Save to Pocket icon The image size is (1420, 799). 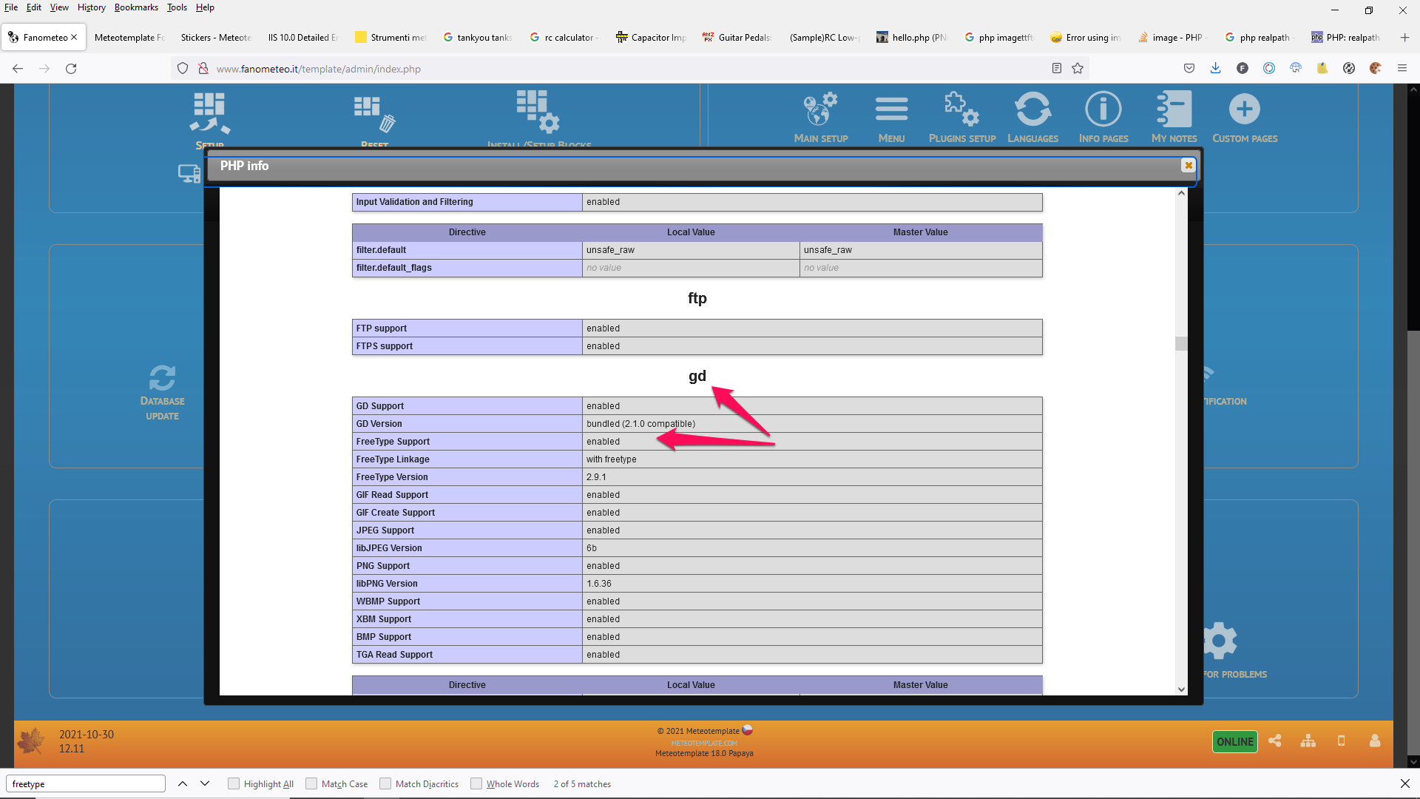(1189, 68)
